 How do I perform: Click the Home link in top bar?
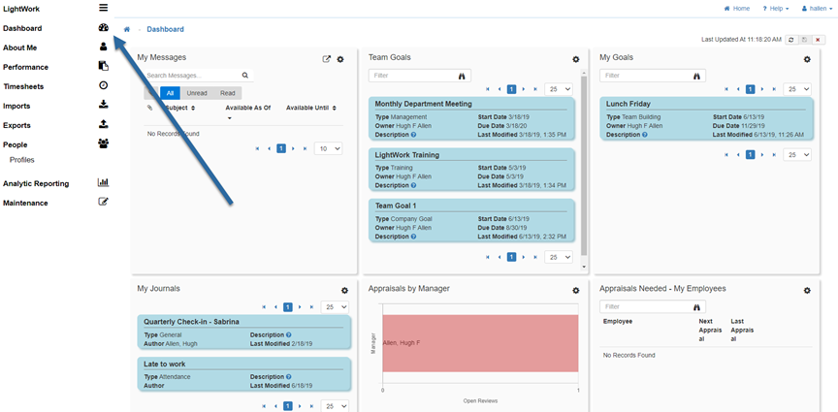pyautogui.click(x=737, y=8)
